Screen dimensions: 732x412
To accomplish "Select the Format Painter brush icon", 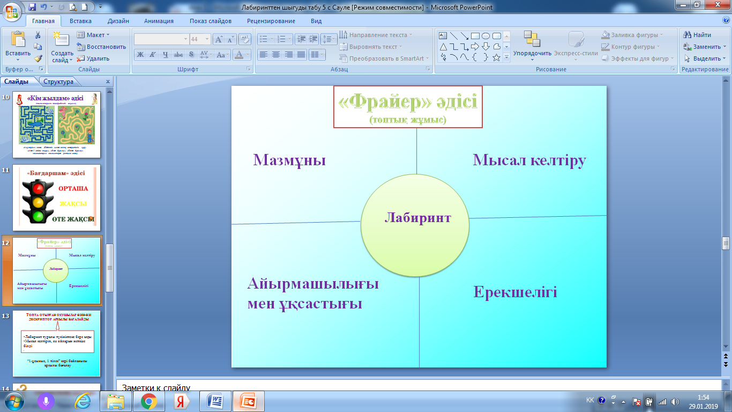I will coord(38,58).
